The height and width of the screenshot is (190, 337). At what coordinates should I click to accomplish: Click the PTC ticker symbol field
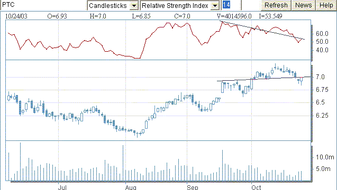tap(43, 5)
